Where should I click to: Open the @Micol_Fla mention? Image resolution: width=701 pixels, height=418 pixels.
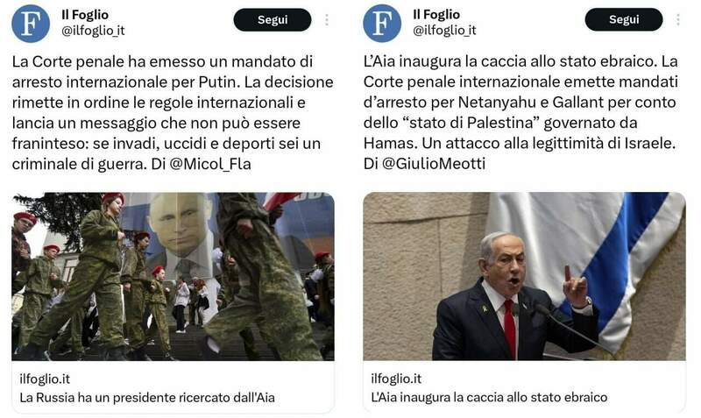pyautogui.click(x=210, y=164)
